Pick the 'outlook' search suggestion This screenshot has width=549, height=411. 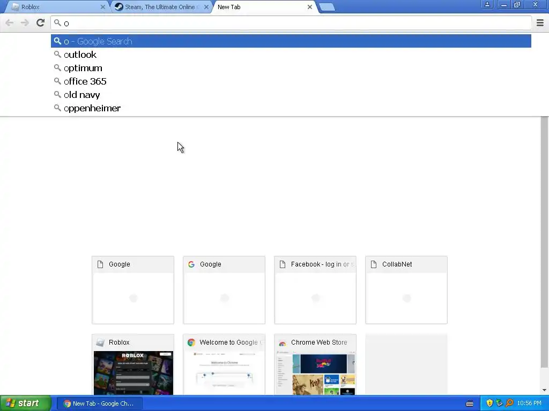coord(291,55)
